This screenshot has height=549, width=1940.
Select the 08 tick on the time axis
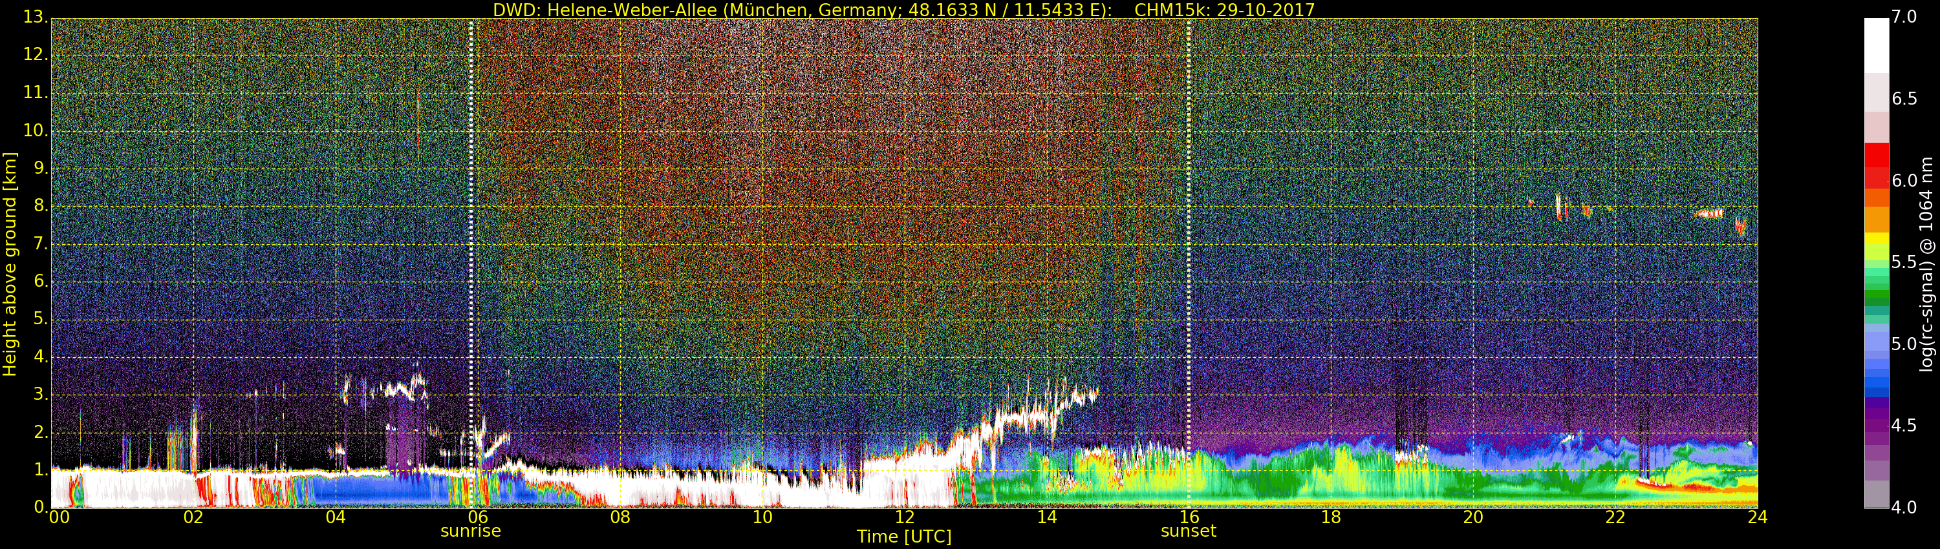(620, 517)
